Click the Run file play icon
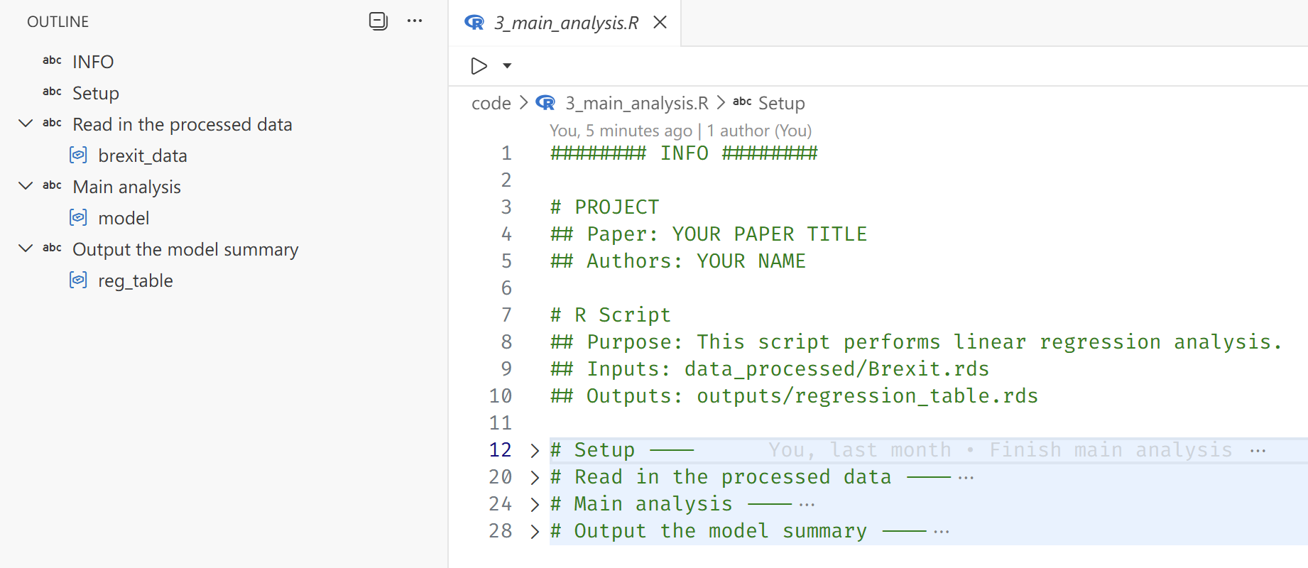The width and height of the screenshot is (1308, 568). [479, 66]
